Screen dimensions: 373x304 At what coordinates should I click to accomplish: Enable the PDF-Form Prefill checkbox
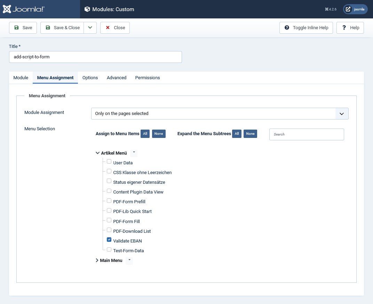109,201
